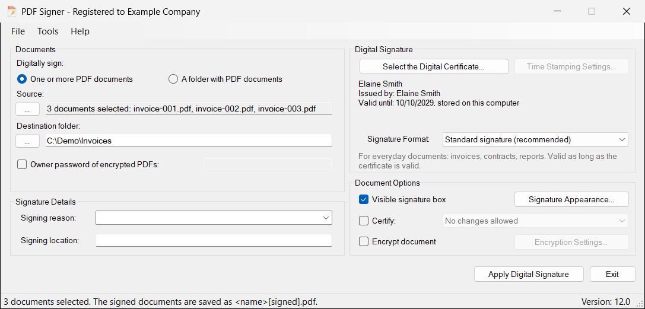Screen dimensions: 645x309
Task: Uncheck Visible signature box
Action: 364,200
